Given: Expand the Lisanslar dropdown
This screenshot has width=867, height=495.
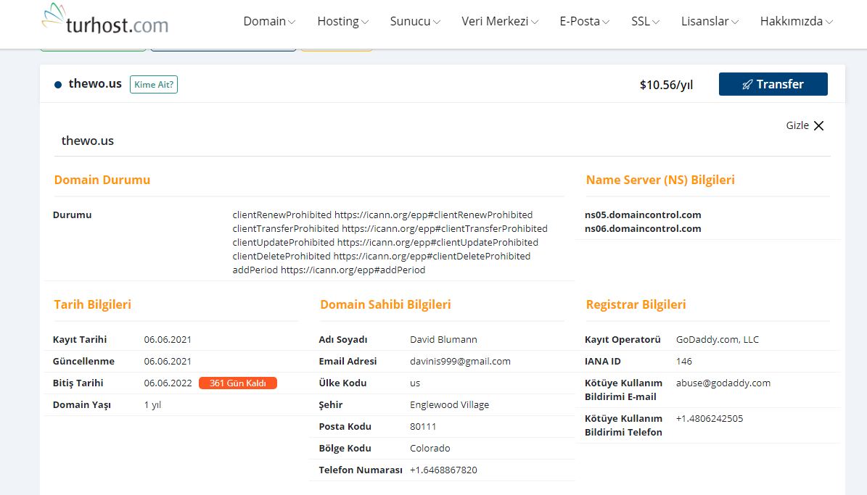Looking at the screenshot, I should tap(710, 22).
